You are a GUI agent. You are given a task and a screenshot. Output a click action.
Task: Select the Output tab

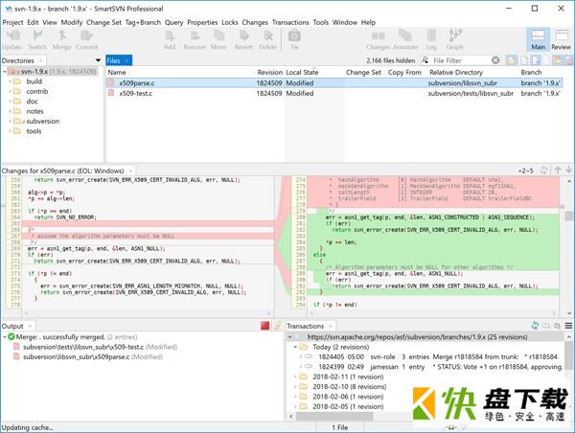(x=17, y=326)
